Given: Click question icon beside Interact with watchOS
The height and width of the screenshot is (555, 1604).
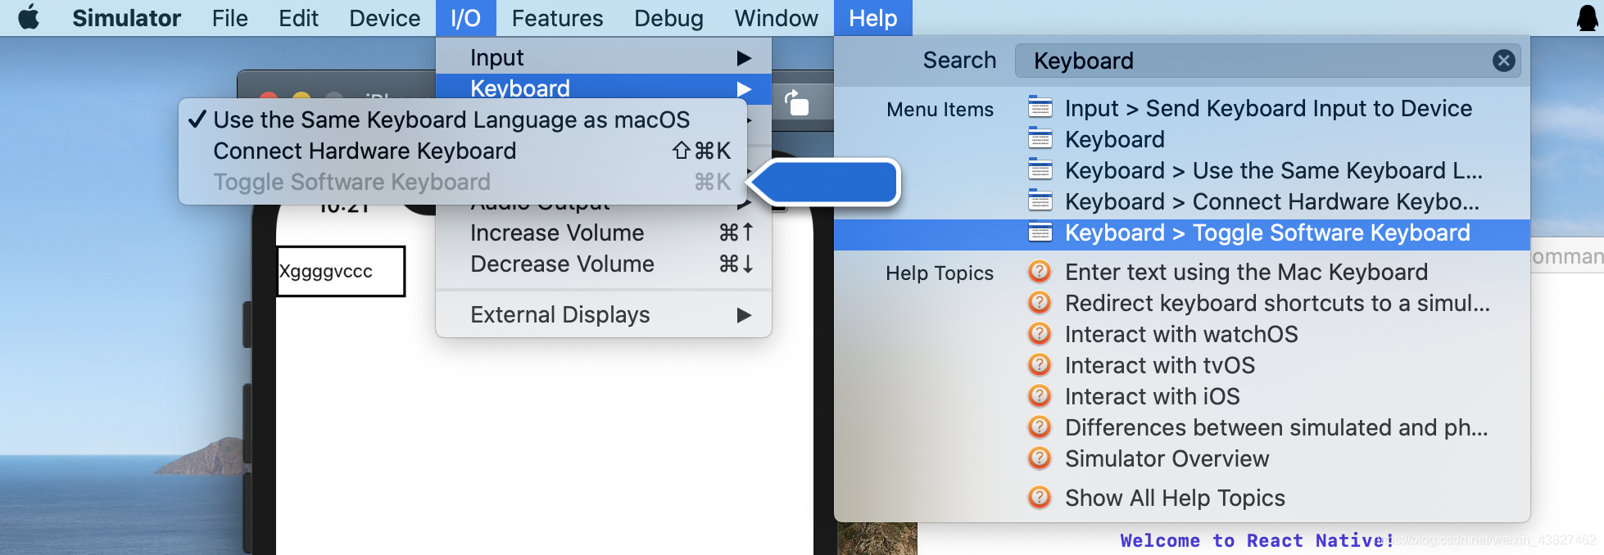Looking at the screenshot, I should [x=1040, y=333].
